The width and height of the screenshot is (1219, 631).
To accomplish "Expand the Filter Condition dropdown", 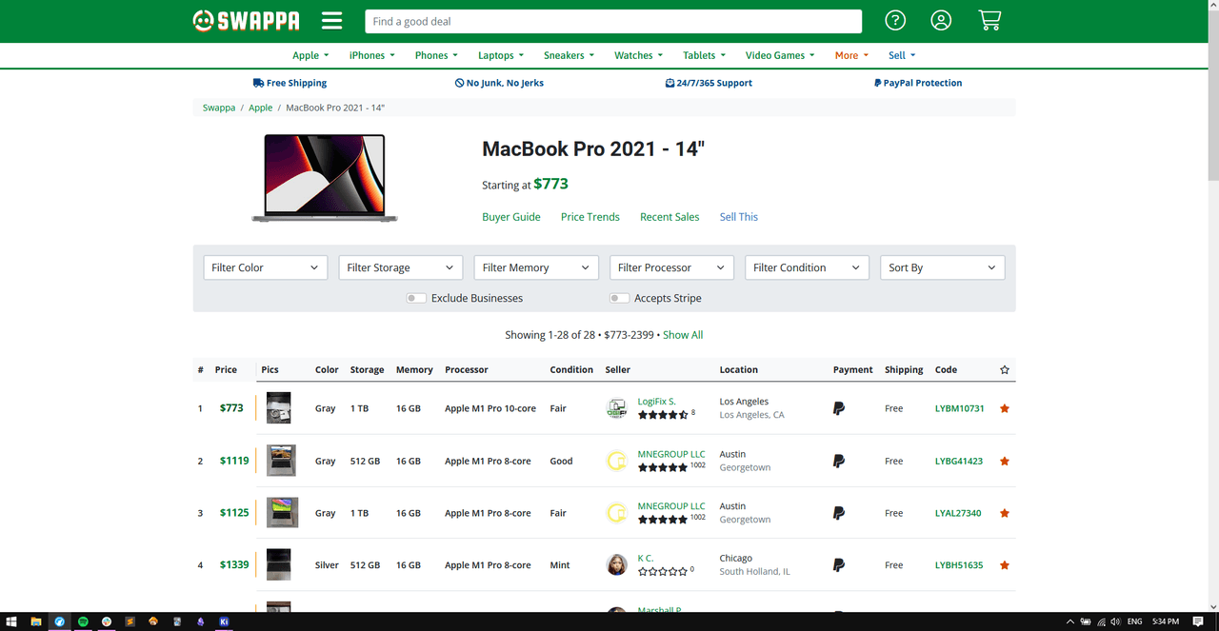I will click(x=807, y=267).
